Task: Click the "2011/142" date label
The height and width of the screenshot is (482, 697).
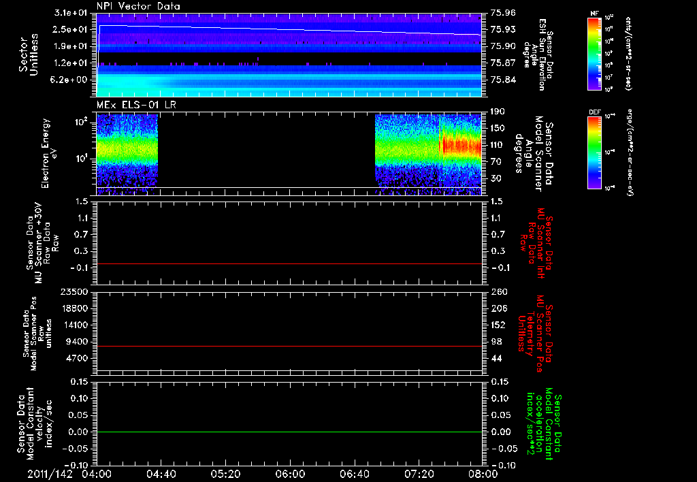Action: pos(50,474)
